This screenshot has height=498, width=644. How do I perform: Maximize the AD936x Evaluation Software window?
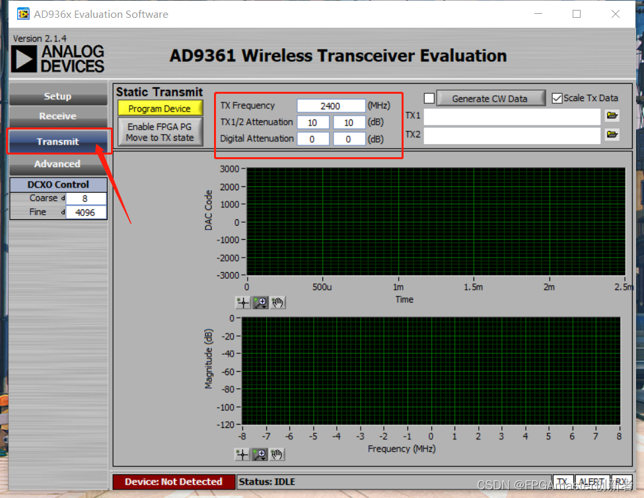coord(577,14)
